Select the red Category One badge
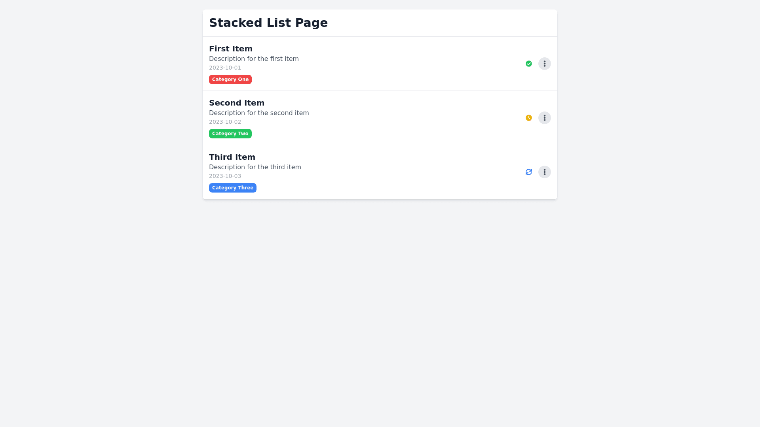Image resolution: width=760 pixels, height=427 pixels. click(x=230, y=79)
